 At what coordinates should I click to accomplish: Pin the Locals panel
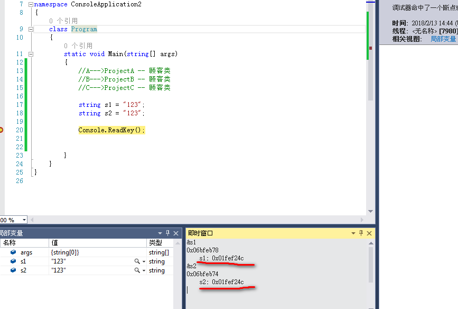pyautogui.click(x=167, y=233)
